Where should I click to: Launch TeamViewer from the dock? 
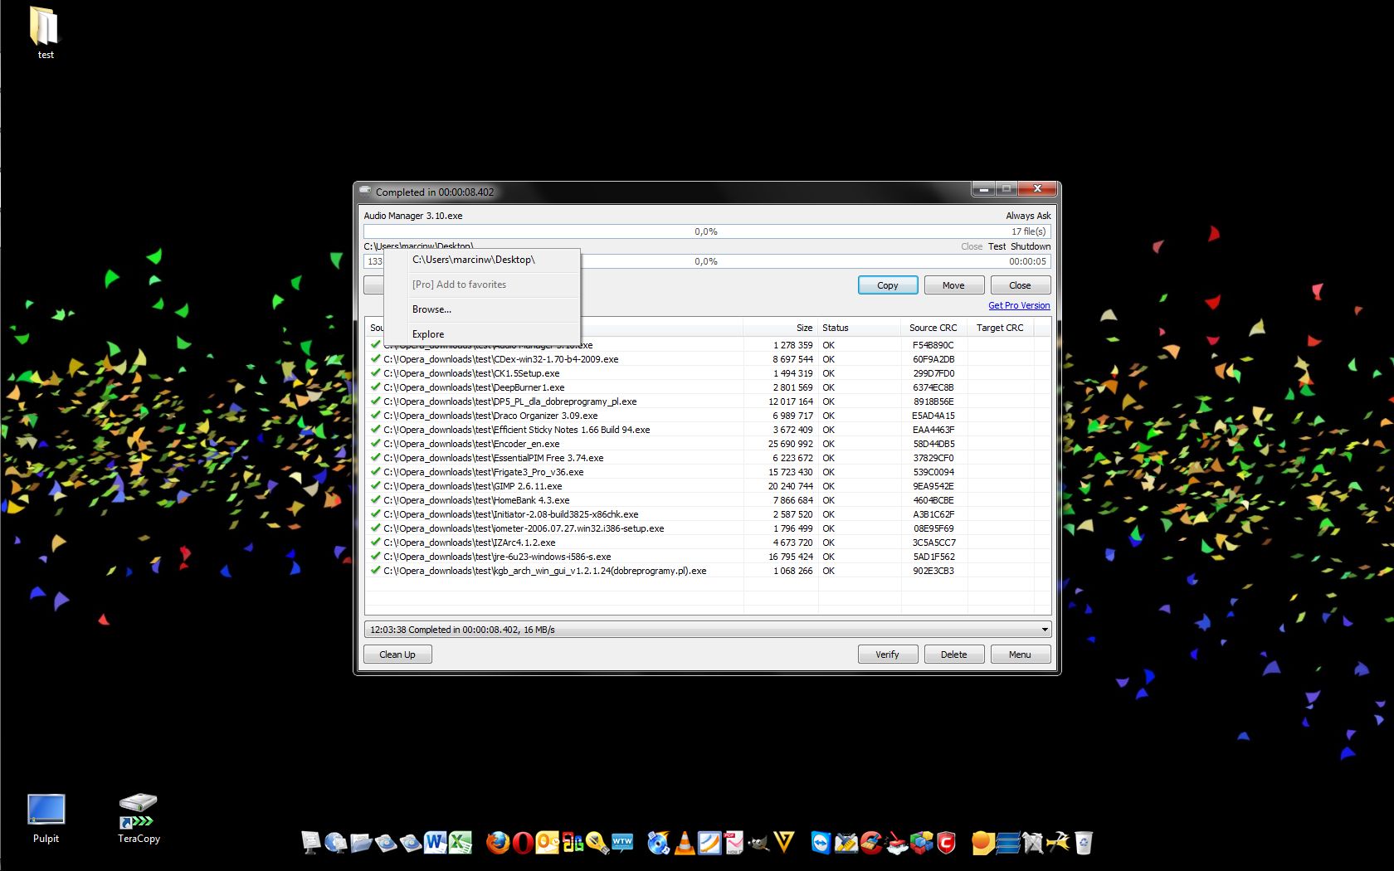(x=821, y=843)
